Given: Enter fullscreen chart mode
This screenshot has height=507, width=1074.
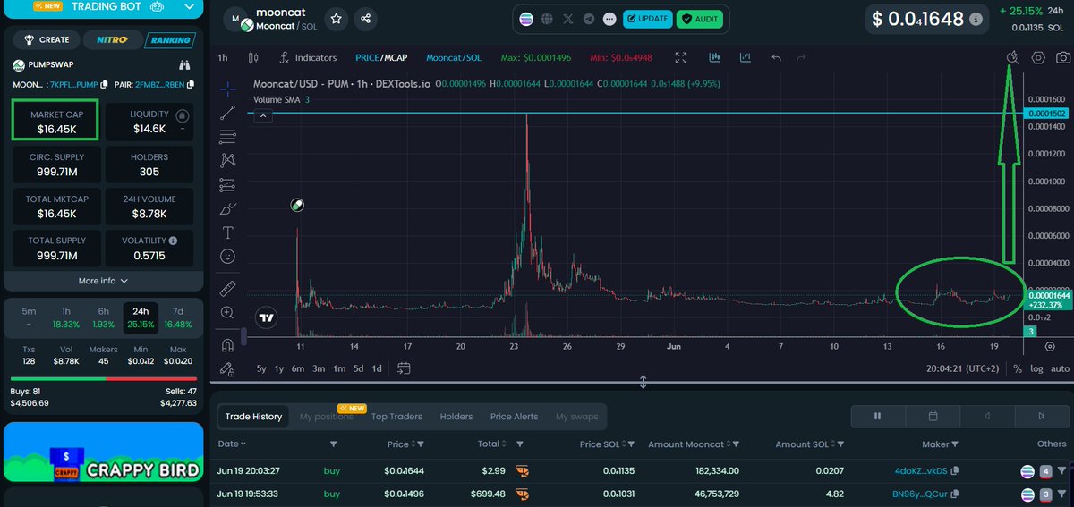Looking at the screenshot, I should (682, 57).
